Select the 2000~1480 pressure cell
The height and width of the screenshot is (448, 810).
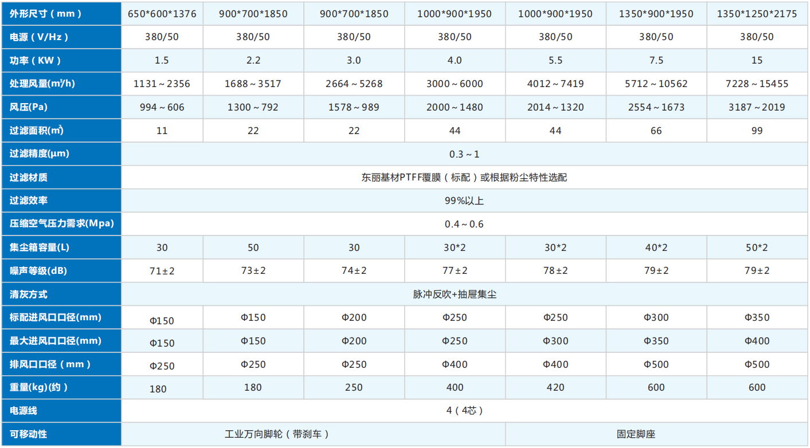point(455,107)
